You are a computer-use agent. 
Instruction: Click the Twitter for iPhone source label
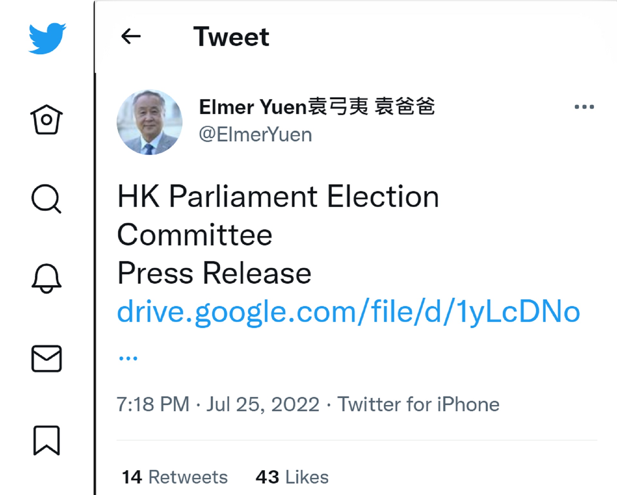[418, 404]
